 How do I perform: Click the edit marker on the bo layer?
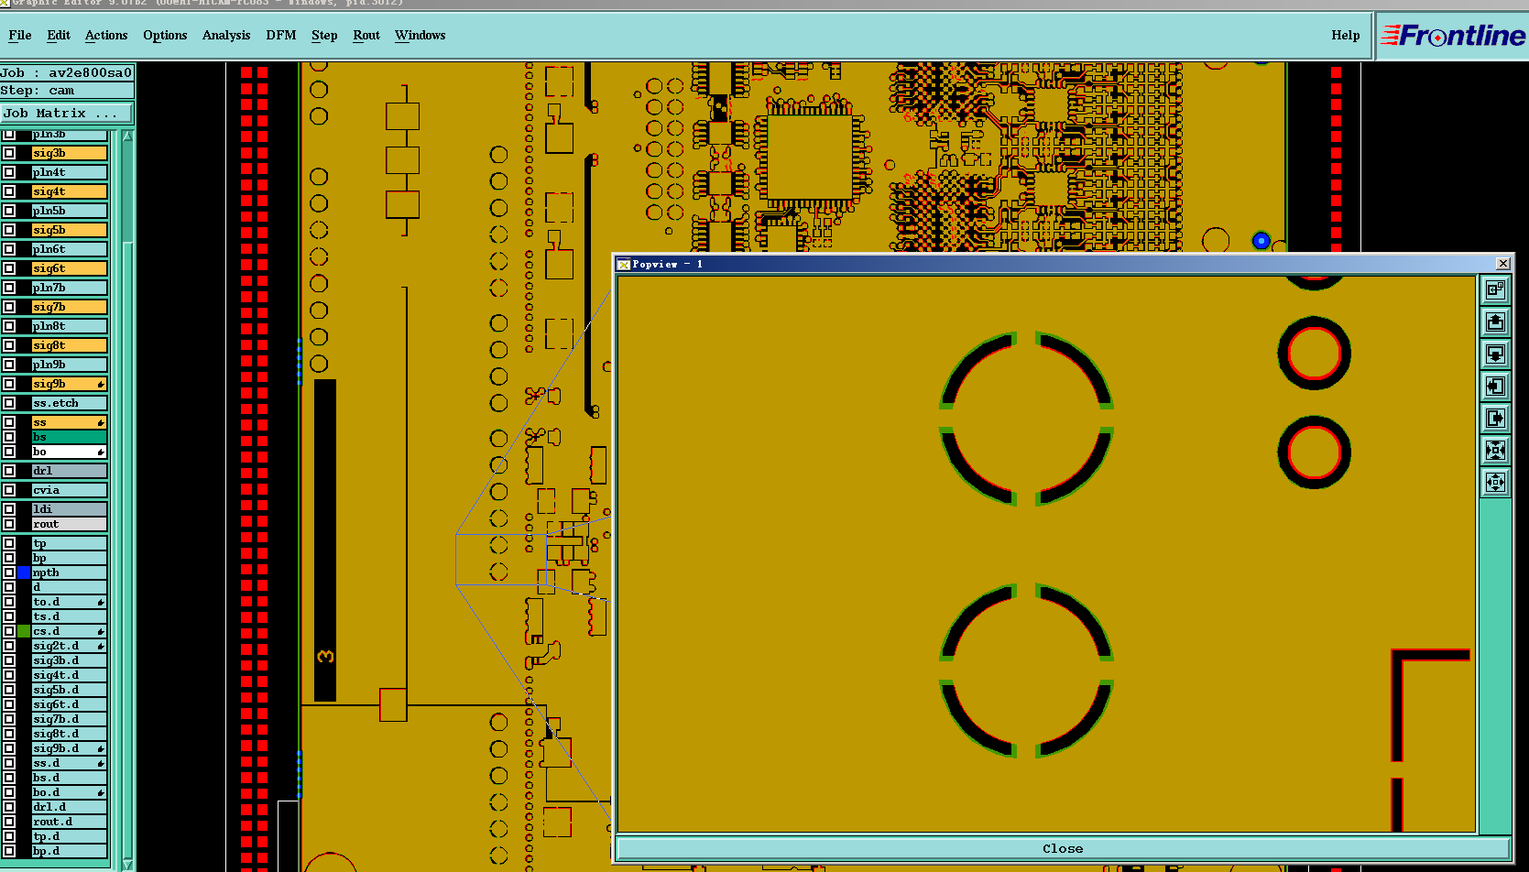coord(101,452)
